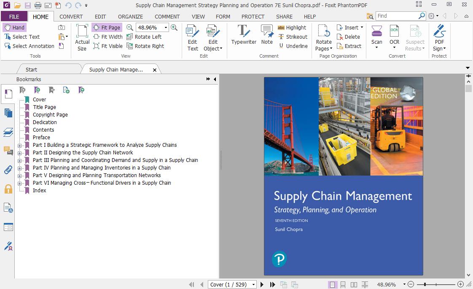This screenshot has width=473, height=289.
Task: Close the Supply Chain Manage... document tab
Action: point(154,70)
